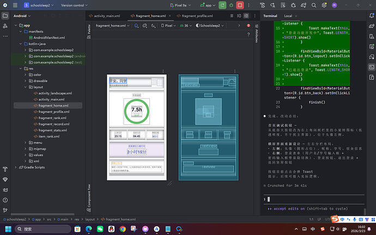The image size is (376, 235).
Task: Stop the running app with red square
Action: click(240, 5)
